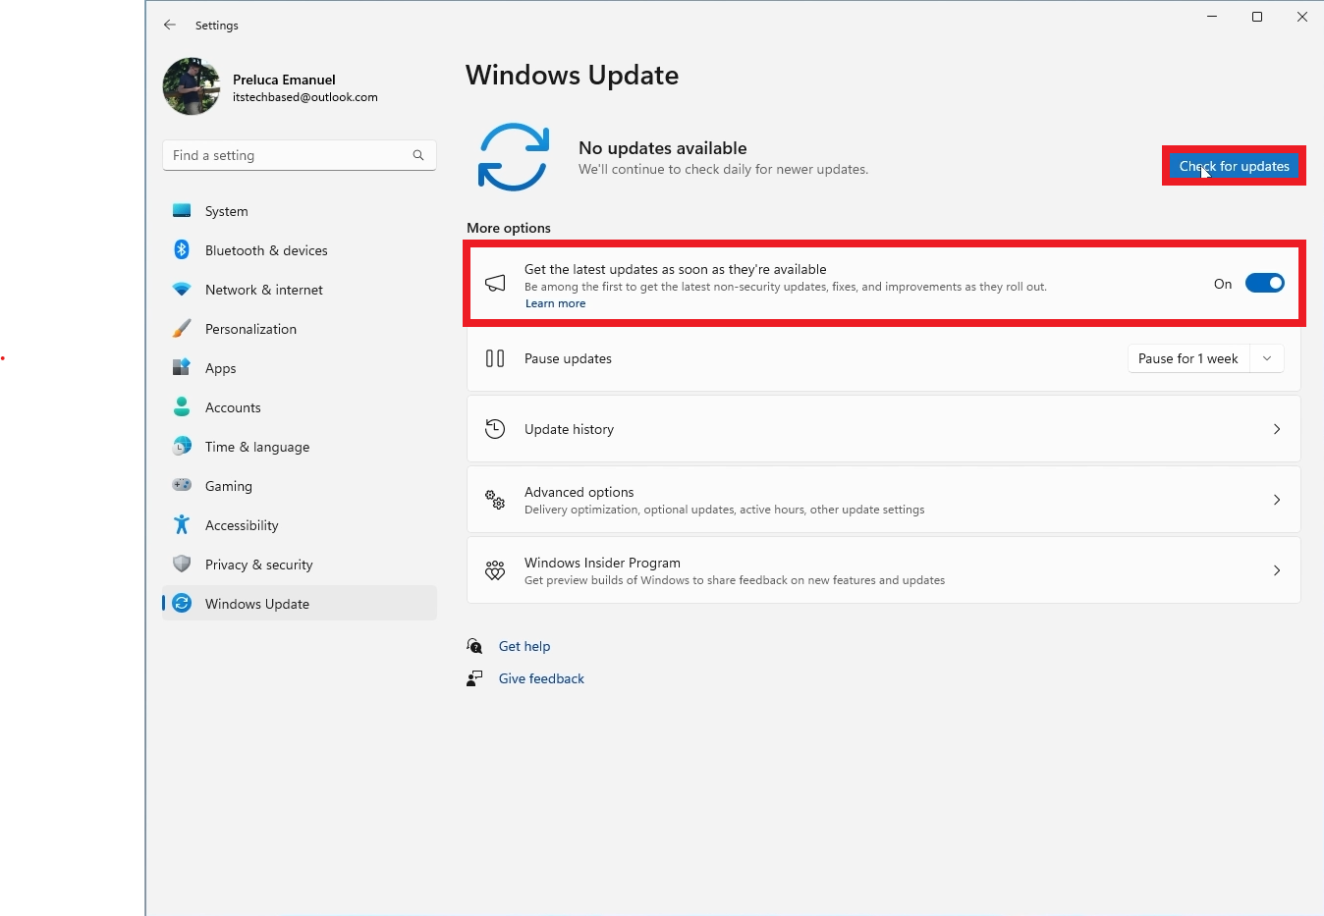Open Bluetooth & devices settings via its icon
Viewport: 1324px width, 916px height.
[x=182, y=249]
